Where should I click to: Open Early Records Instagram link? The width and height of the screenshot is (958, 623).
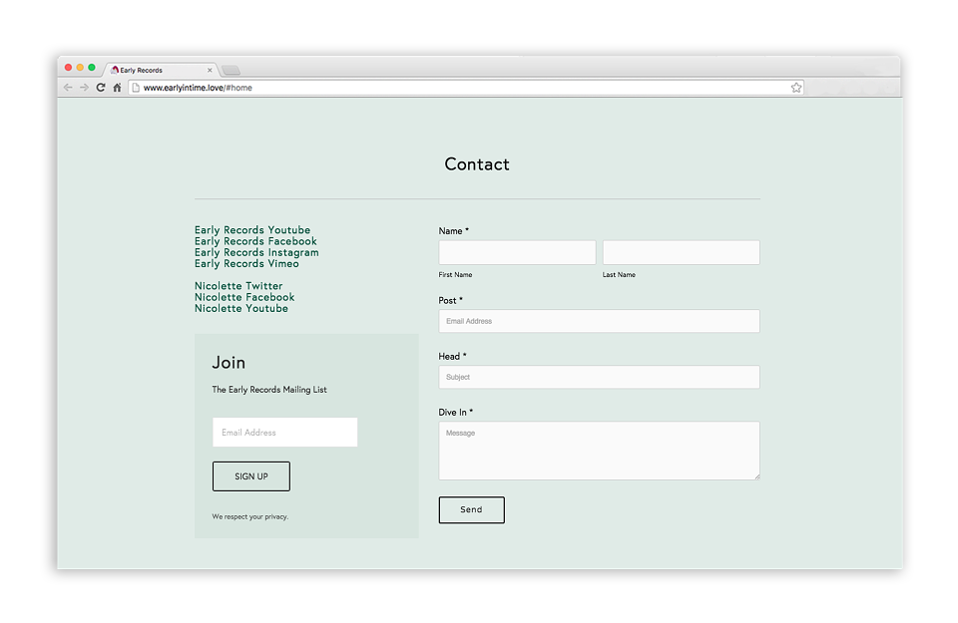[256, 252]
